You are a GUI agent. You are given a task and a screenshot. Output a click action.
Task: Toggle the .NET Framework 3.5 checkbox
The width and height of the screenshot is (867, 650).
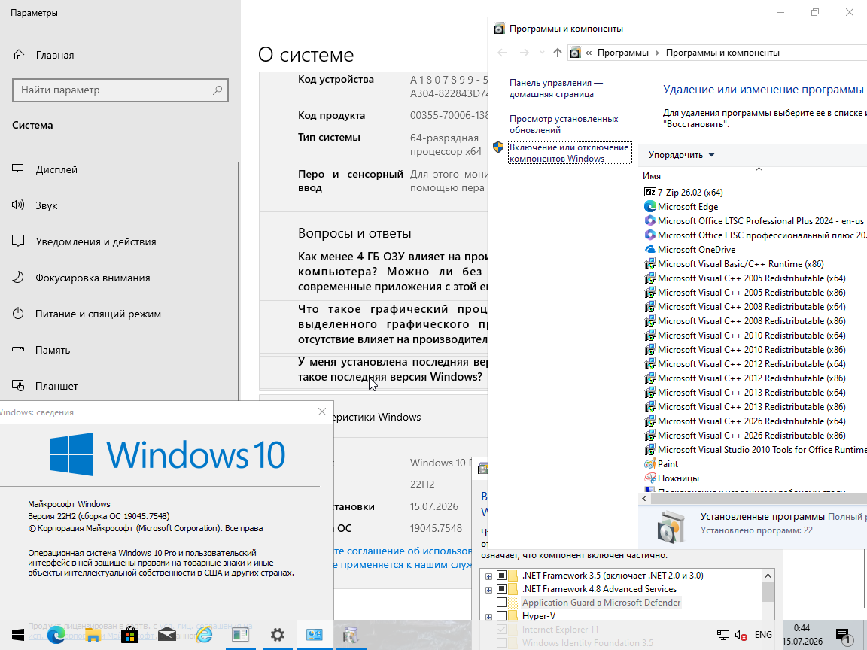click(x=501, y=576)
